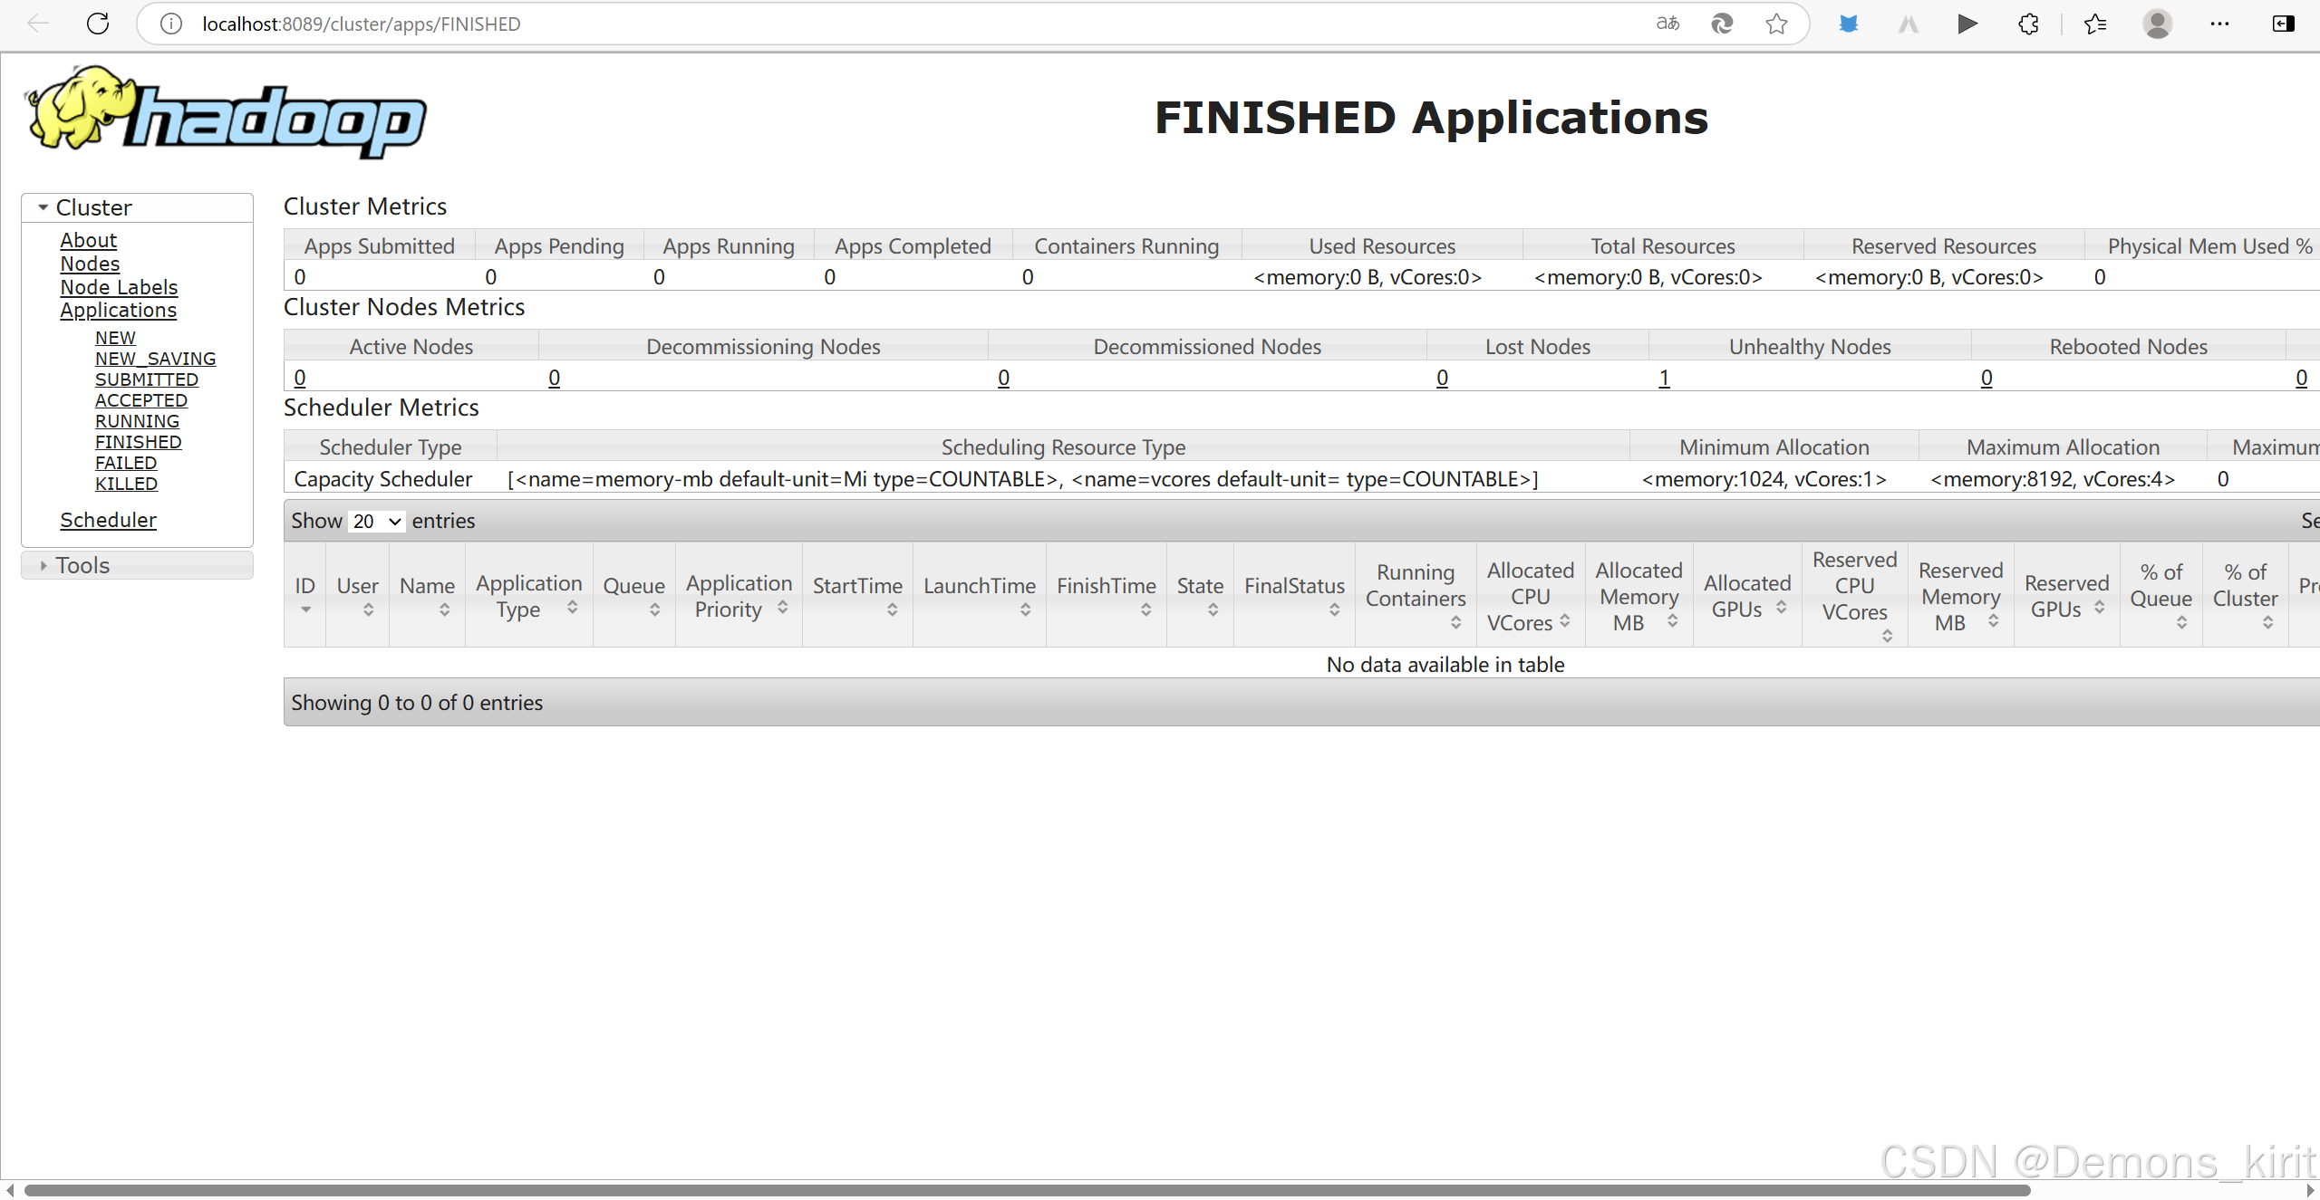
Task: Open the RUNNING applications link
Action: [x=138, y=421]
